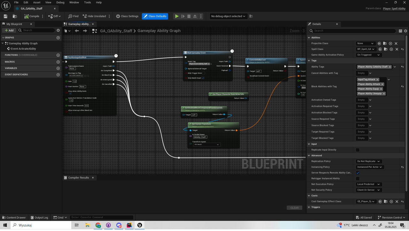Open Class Defaults

(155, 16)
